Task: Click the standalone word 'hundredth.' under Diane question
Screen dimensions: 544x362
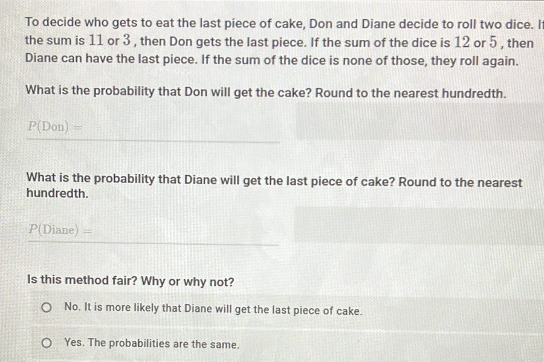Action: (57, 195)
